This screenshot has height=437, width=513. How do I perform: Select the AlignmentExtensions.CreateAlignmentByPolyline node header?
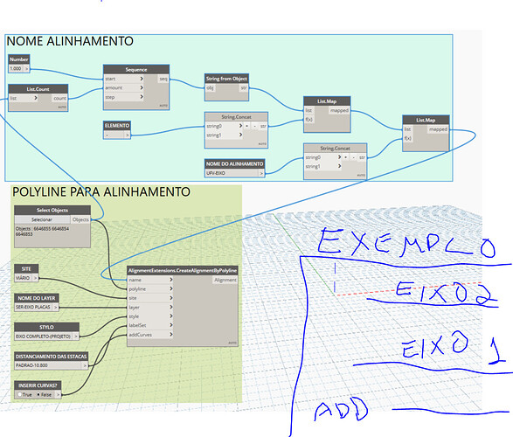click(183, 271)
